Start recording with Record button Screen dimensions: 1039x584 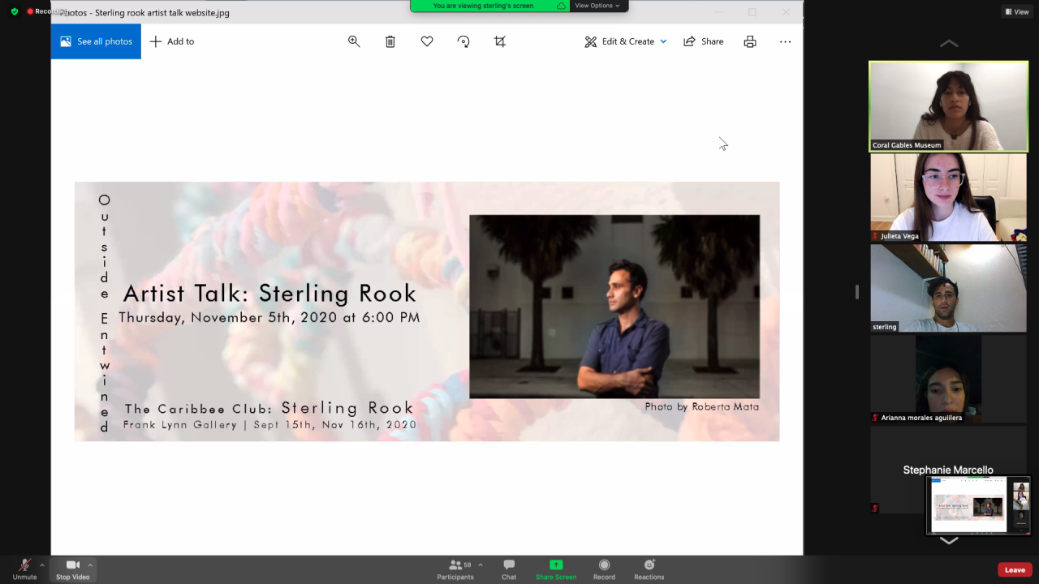604,569
